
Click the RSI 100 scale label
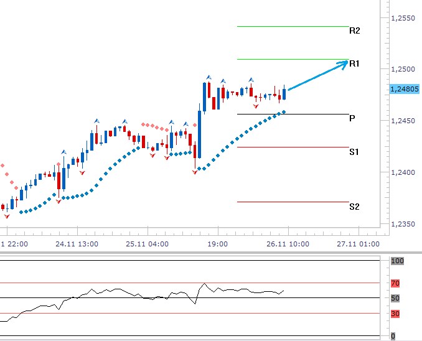click(x=396, y=261)
